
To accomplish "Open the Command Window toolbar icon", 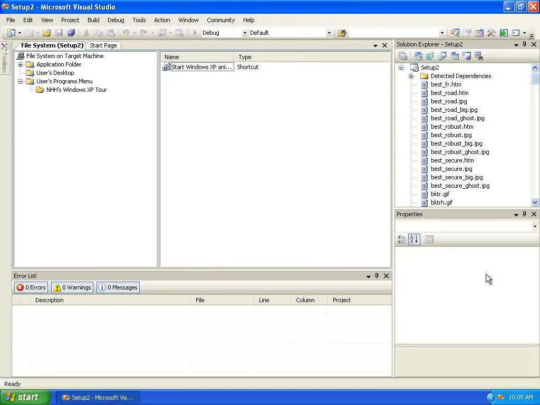I will coord(516,33).
